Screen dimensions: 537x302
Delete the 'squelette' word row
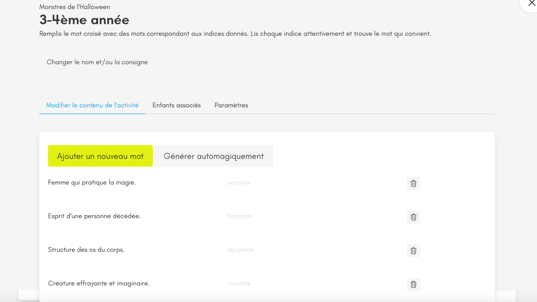pos(413,251)
